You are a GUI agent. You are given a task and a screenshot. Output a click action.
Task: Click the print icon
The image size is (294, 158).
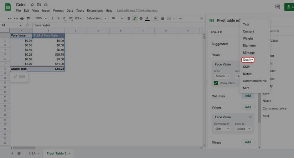point(22,18)
